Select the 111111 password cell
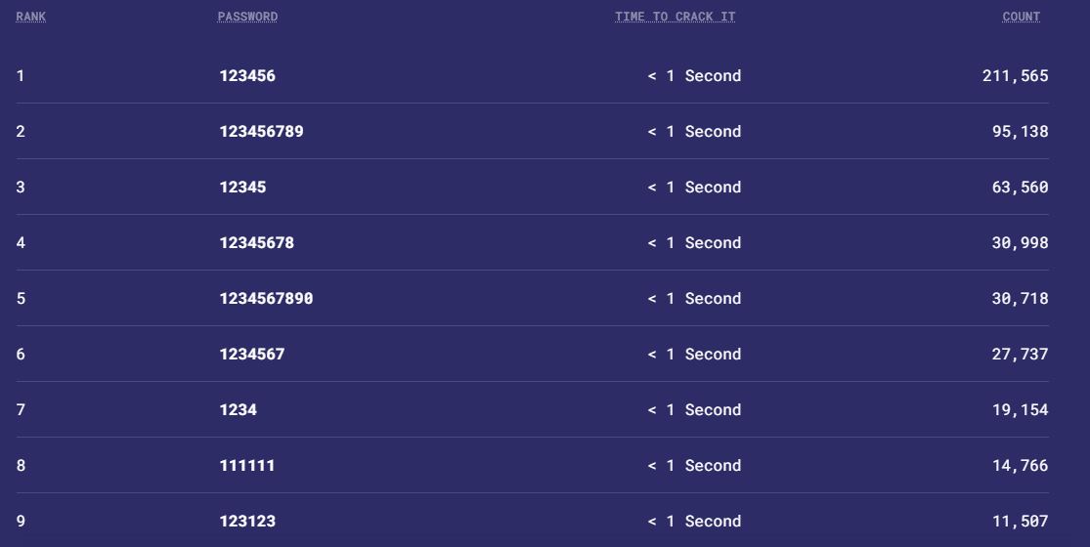The width and height of the screenshot is (1090, 547). 247,466
